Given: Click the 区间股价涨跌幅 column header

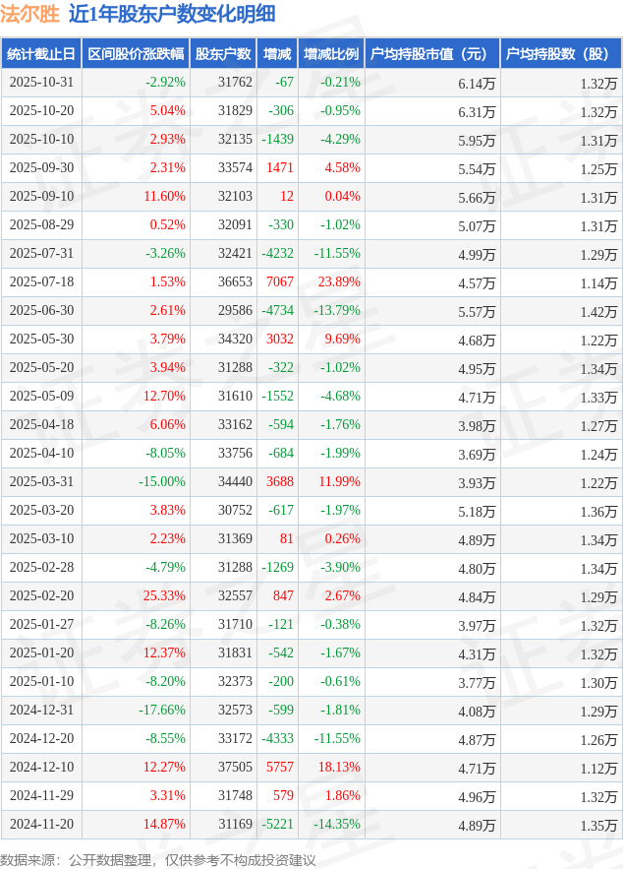Looking at the screenshot, I should [136, 54].
